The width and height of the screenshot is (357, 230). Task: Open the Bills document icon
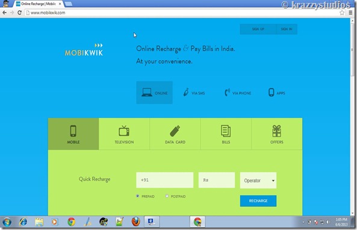click(x=226, y=131)
